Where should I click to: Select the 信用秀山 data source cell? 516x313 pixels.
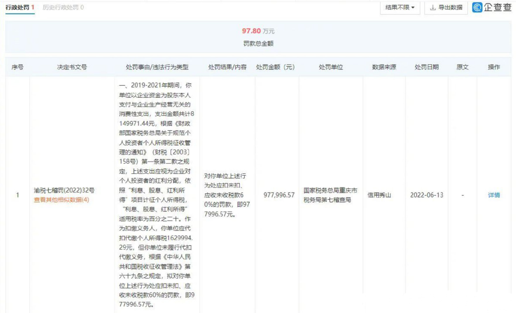[x=379, y=195]
